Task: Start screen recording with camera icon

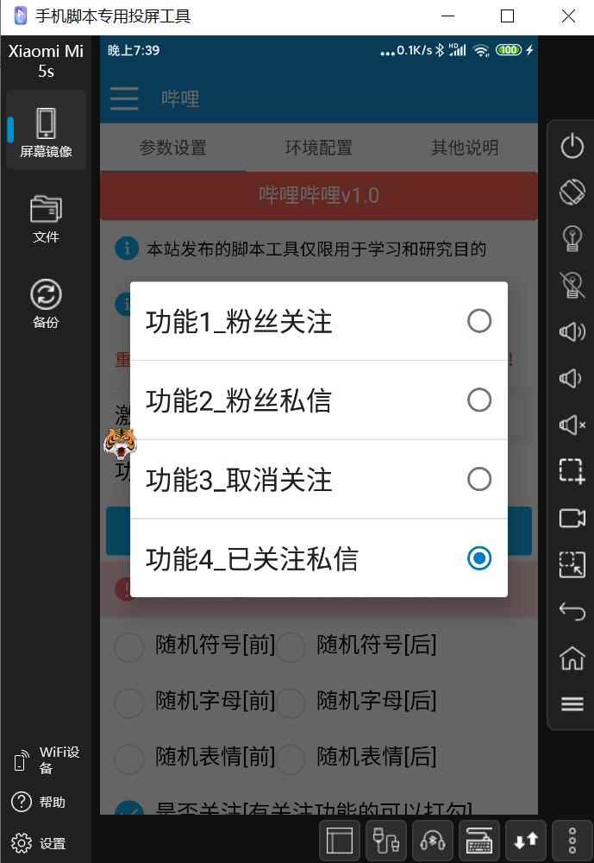Action: click(x=572, y=518)
